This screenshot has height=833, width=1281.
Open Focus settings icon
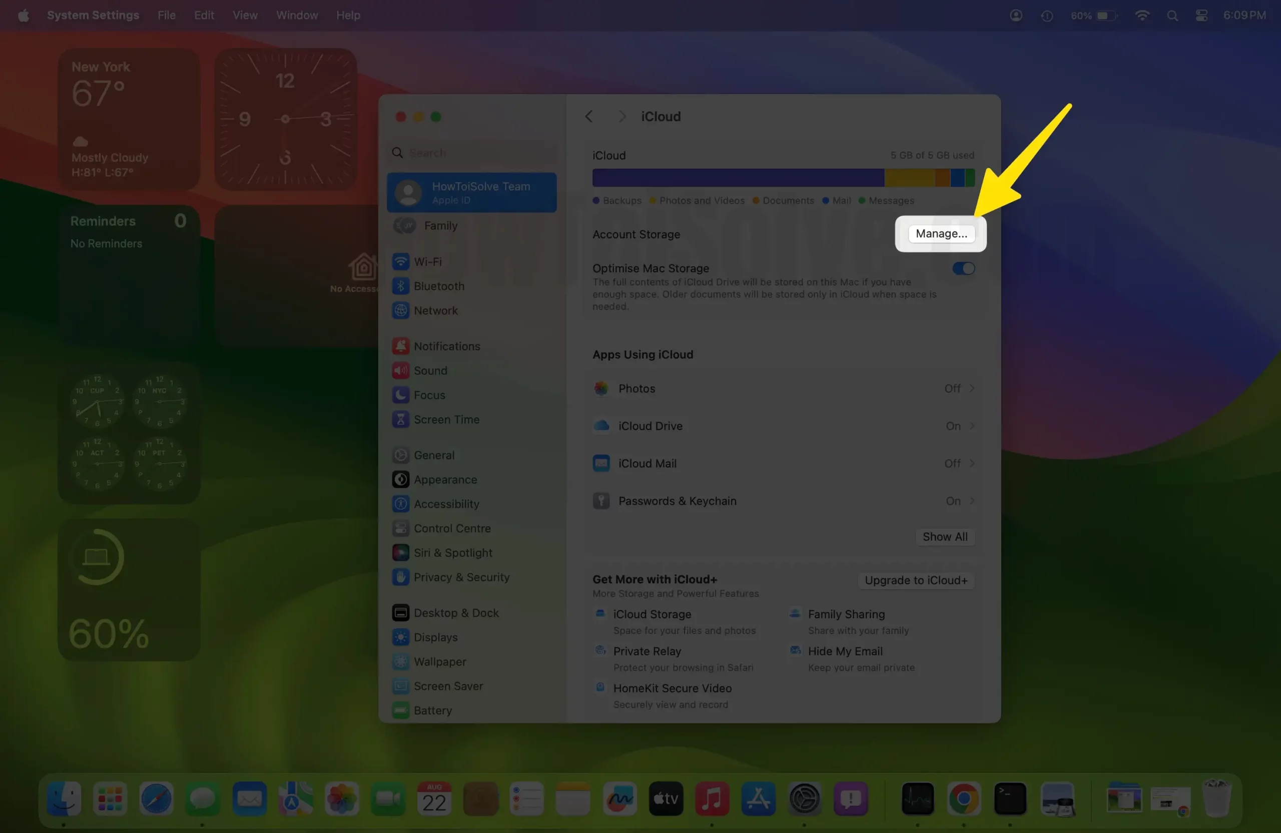400,395
